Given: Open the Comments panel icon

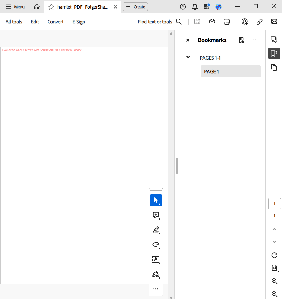Looking at the screenshot, I should pyautogui.click(x=274, y=39).
